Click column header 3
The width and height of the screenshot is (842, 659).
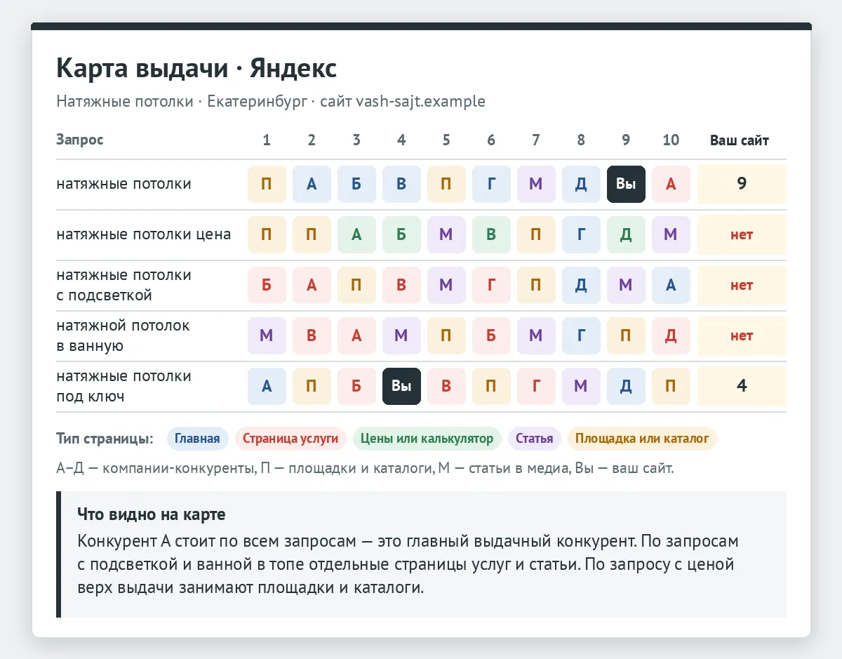pyautogui.click(x=356, y=140)
